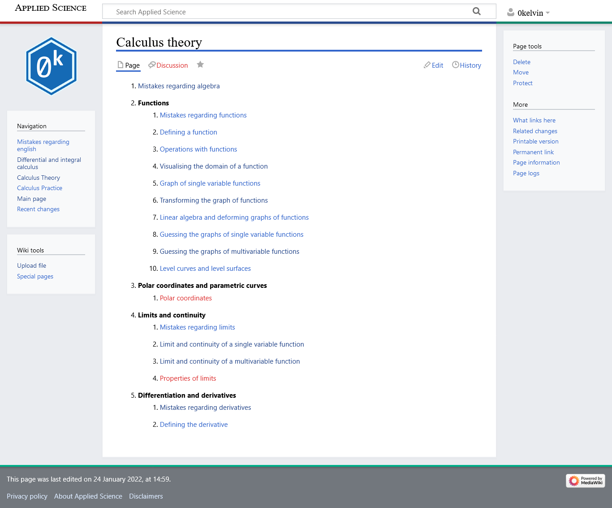
Task: Switch to the Page tab
Action: [x=129, y=65]
